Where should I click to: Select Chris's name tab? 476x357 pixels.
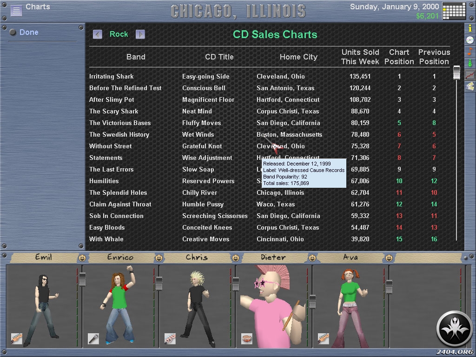[x=197, y=257]
